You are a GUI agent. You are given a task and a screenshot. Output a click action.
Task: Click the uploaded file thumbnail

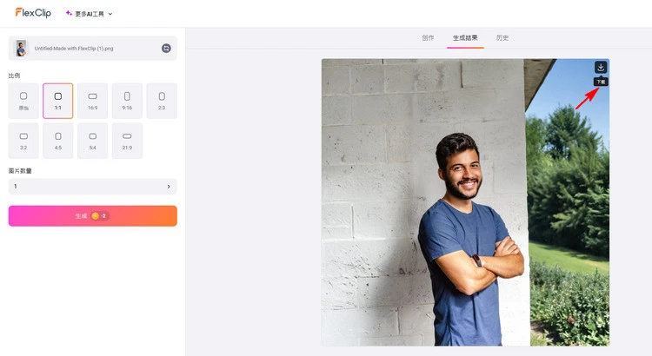point(21,48)
